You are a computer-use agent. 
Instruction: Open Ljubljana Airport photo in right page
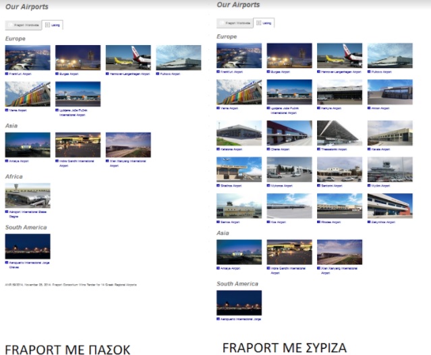(x=289, y=92)
